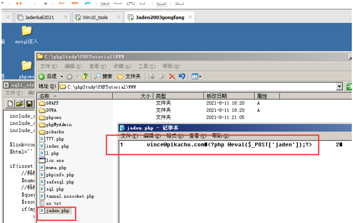Click the red Delete X icon

click(x=172, y=76)
